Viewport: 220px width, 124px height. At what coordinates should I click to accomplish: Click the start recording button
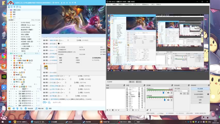click(x=200, y=91)
